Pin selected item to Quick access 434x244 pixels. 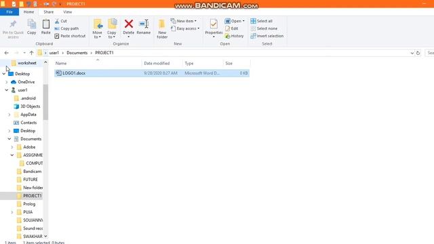(x=13, y=28)
